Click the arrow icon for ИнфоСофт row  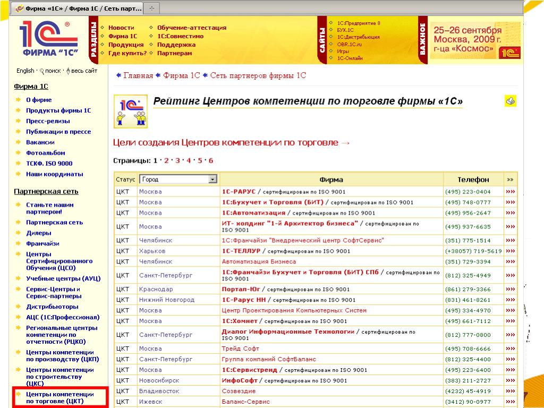510,380
